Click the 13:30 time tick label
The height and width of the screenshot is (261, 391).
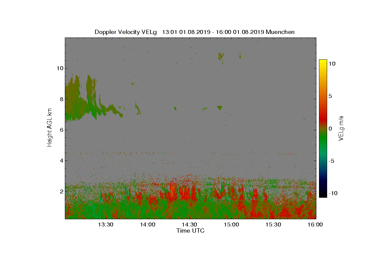click(x=106, y=224)
